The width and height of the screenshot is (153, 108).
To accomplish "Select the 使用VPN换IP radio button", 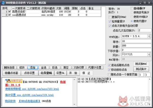I will pos(132,17).
